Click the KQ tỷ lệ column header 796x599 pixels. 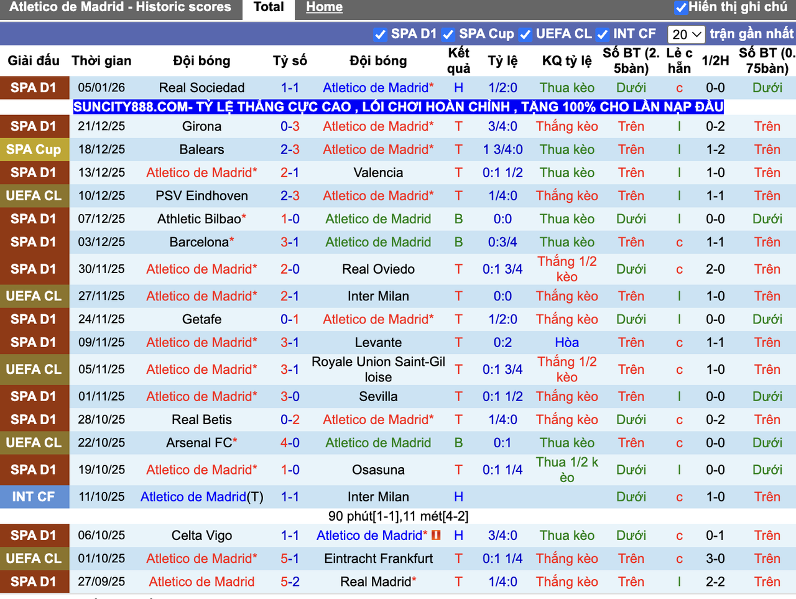pos(567,61)
